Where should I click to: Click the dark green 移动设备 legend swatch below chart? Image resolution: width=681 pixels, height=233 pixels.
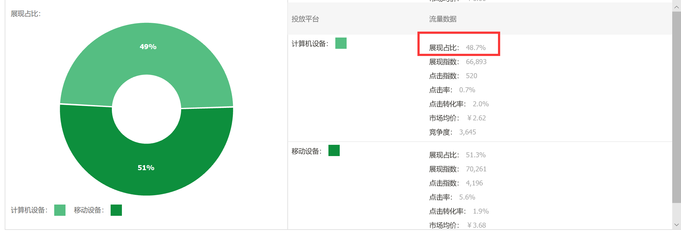(x=116, y=210)
